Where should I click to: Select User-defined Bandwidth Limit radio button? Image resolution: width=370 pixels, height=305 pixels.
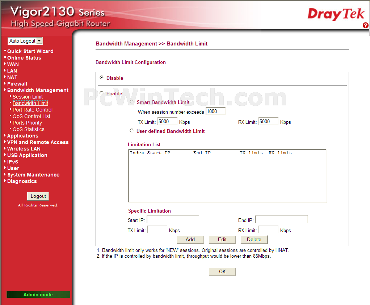132,131
